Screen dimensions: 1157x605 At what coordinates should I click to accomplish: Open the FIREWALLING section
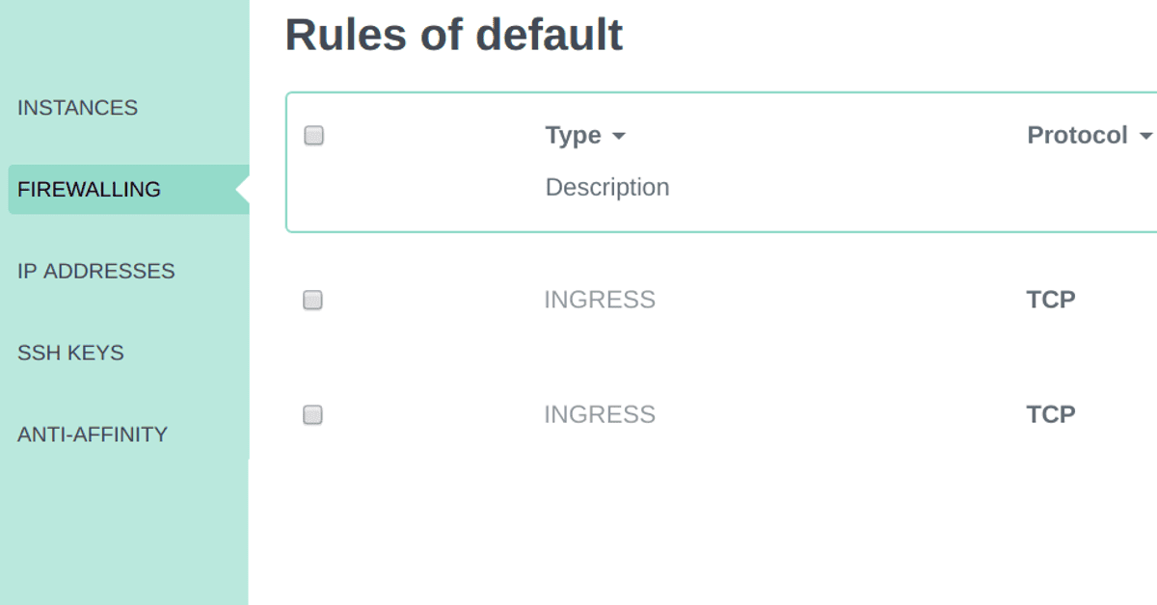(89, 190)
